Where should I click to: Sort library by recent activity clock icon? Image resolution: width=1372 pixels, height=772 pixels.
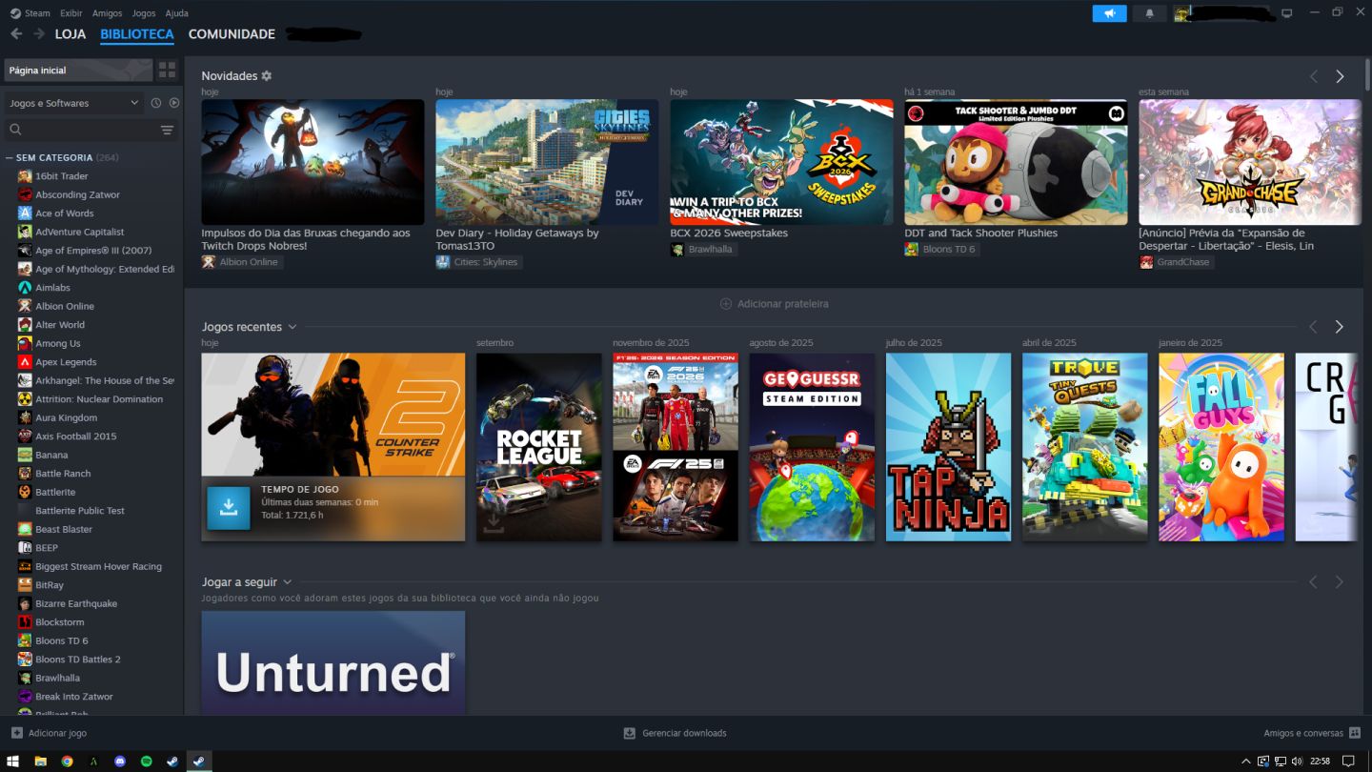(156, 103)
